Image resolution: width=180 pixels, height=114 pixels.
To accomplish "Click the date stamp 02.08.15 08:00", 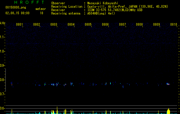I will 17,13.
